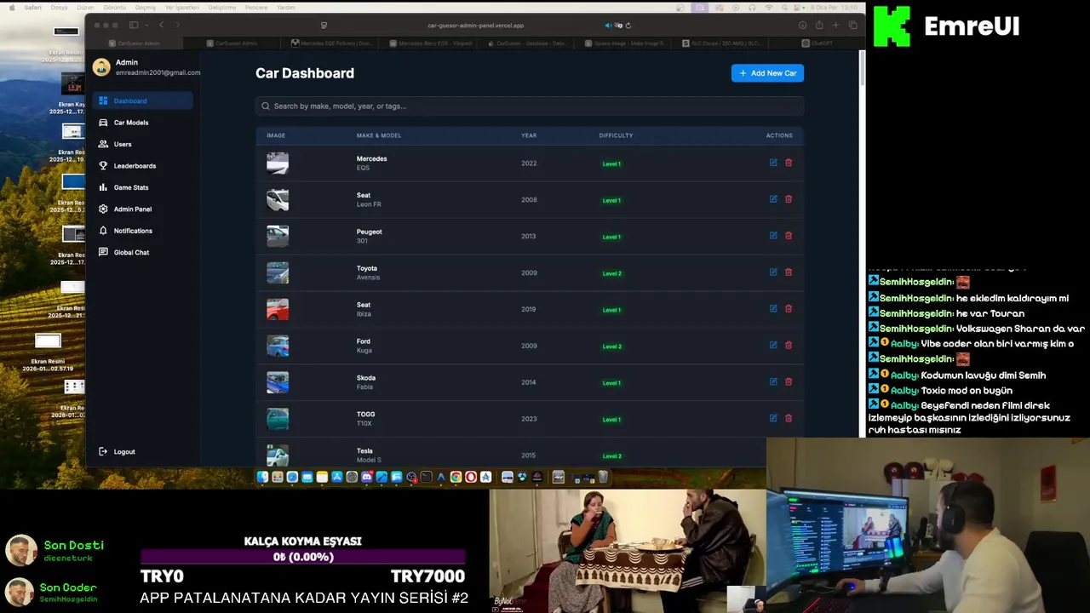The height and width of the screenshot is (613, 1090).
Task: Open a new Safari tab
Action: click(836, 26)
